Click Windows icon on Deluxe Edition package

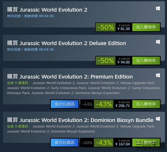158,42
